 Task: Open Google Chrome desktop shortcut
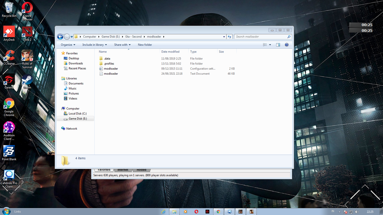coord(9,107)
